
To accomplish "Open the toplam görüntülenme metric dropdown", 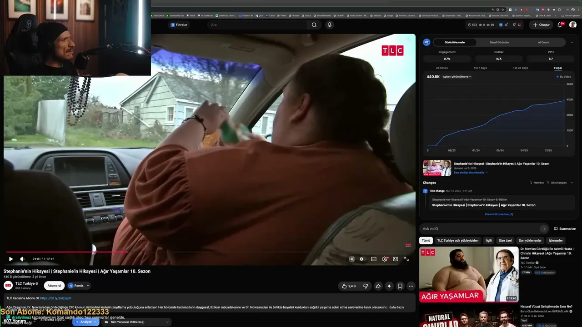I will click(457, 77).
